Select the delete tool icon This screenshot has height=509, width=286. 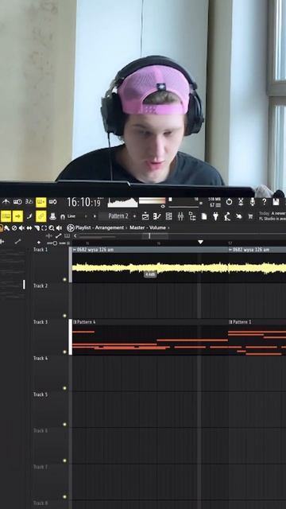[14, 228]
